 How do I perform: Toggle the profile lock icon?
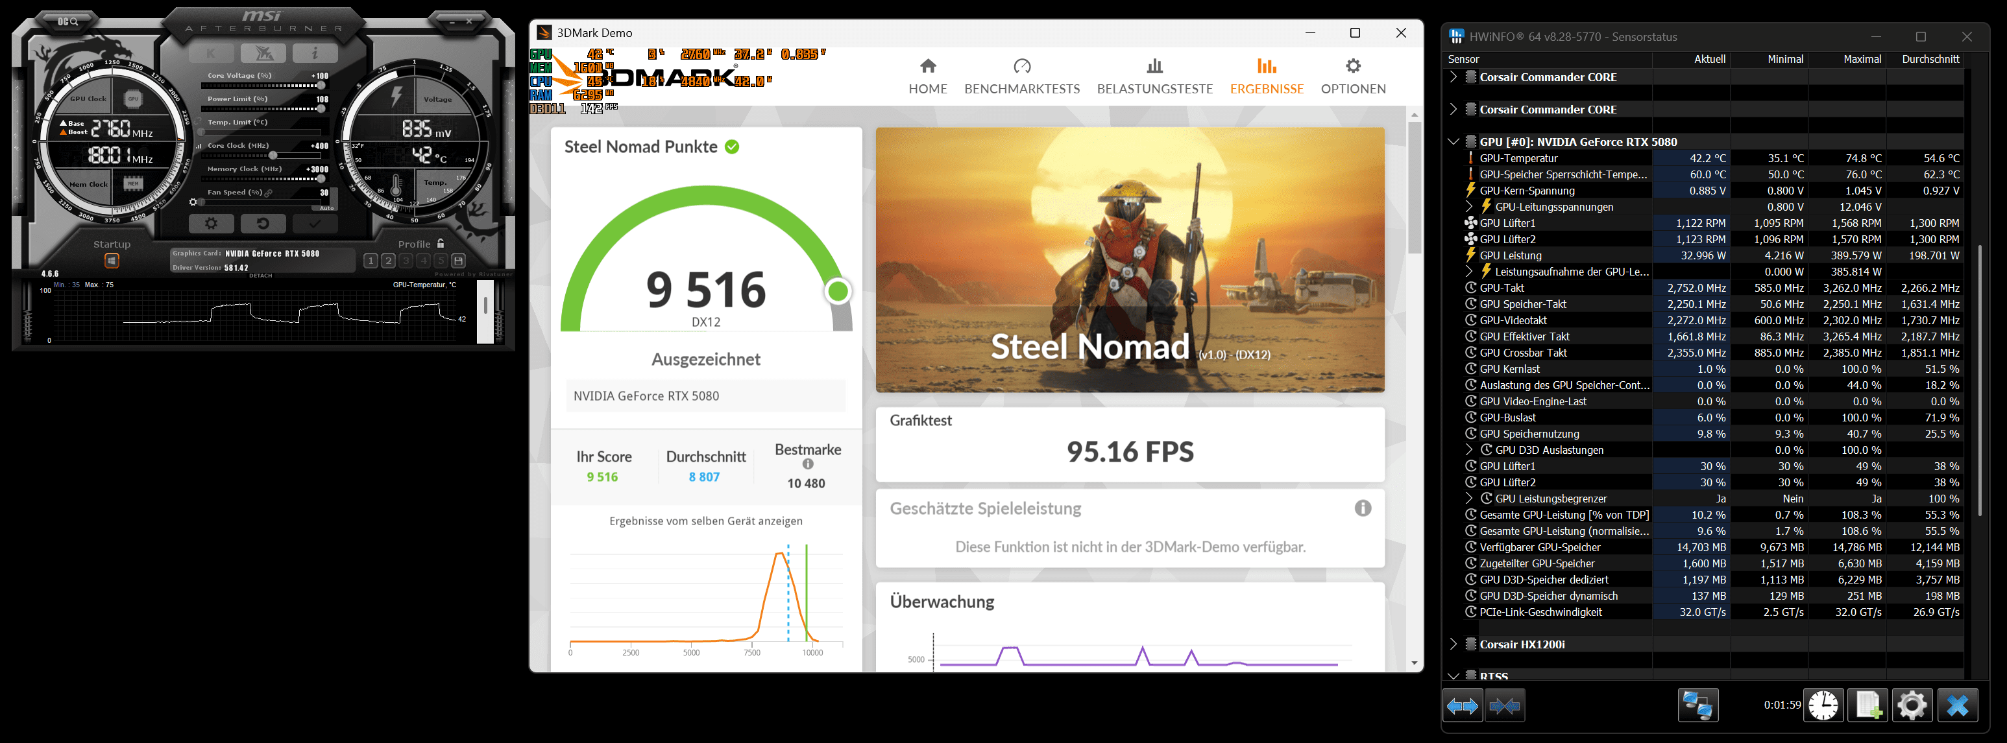tap(441, 244)
